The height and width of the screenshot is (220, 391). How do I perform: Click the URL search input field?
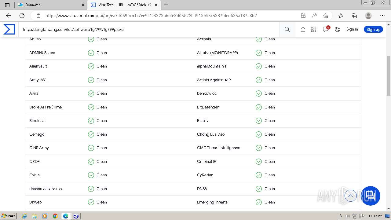[x=150, y=29]
